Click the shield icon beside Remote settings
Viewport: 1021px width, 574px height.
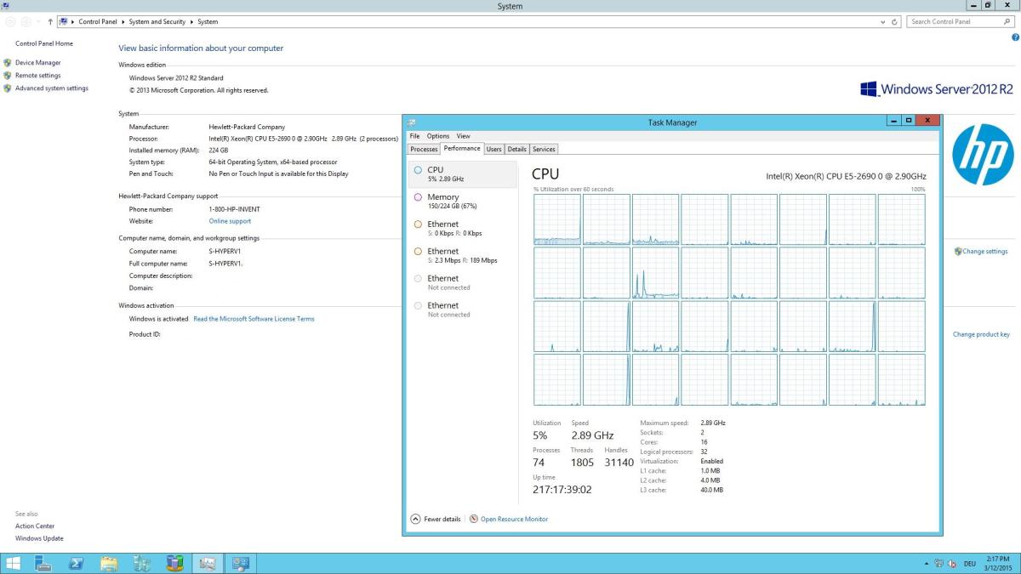[8, 76]
